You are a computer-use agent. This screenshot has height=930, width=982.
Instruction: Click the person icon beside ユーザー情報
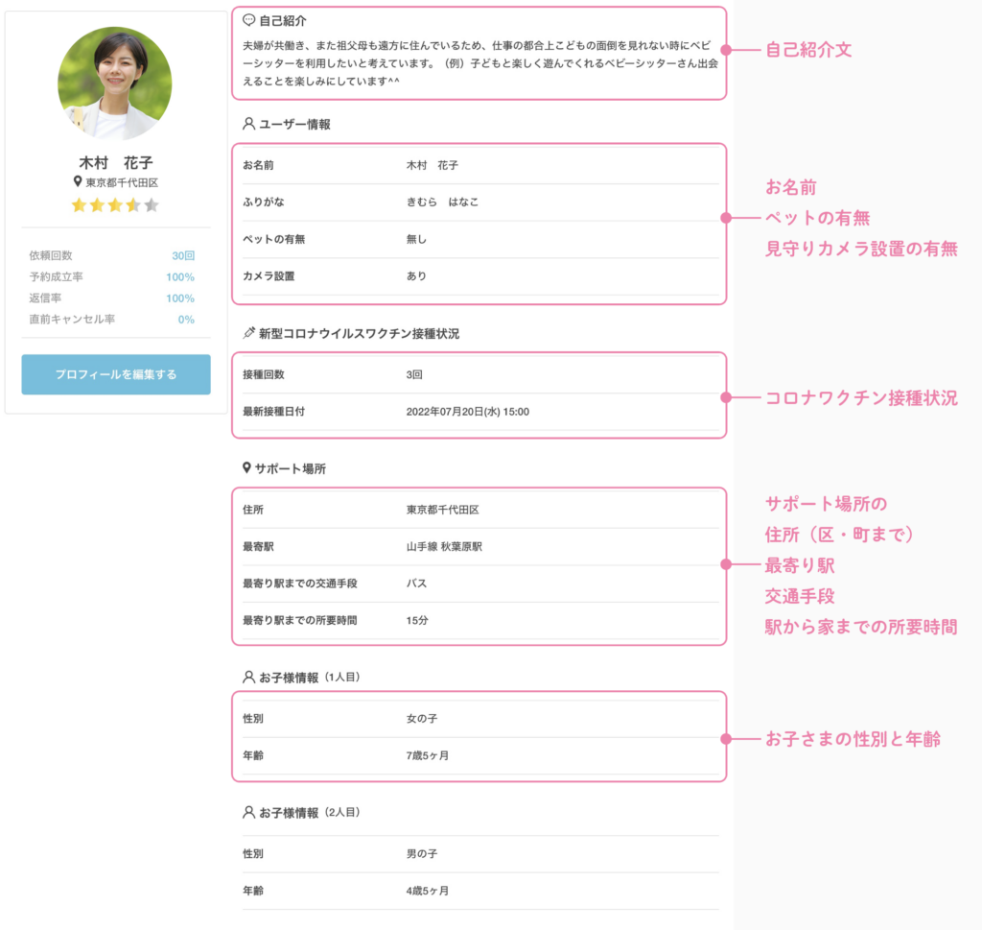coord(248,124)
